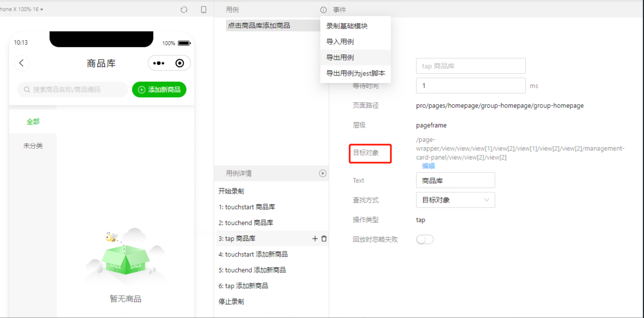Click the blue 编辑 link under target path

(428, 166)
